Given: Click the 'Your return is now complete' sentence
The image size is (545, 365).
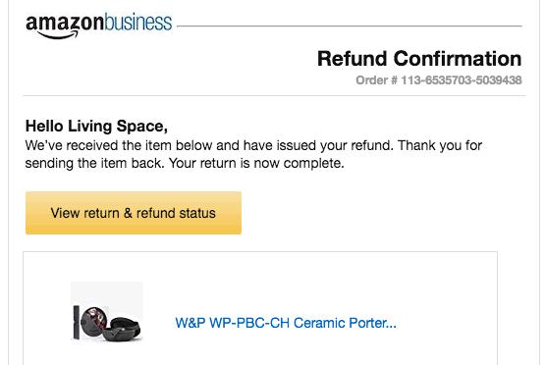Looking at the screenshot, I should coord(256,163).
